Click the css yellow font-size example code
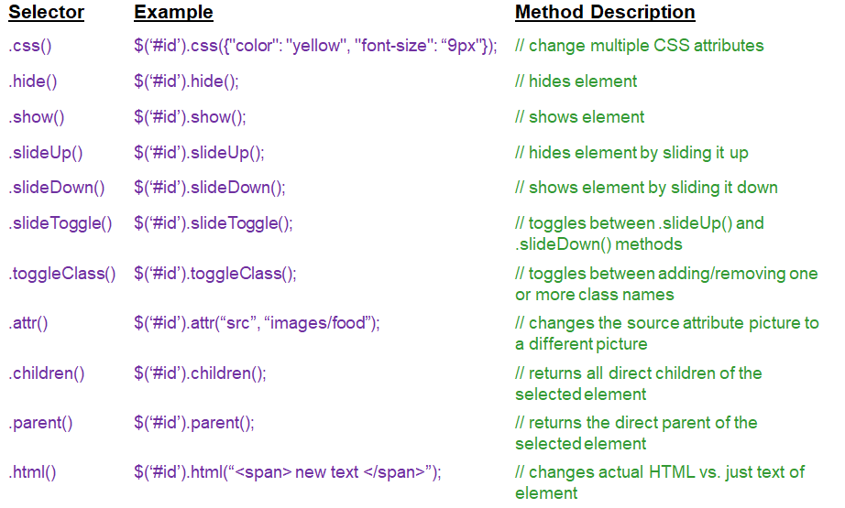The image size is (845, 508). click(315, 46)
